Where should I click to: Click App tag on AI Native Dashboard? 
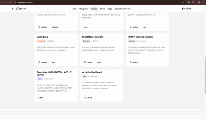[85, 76]
